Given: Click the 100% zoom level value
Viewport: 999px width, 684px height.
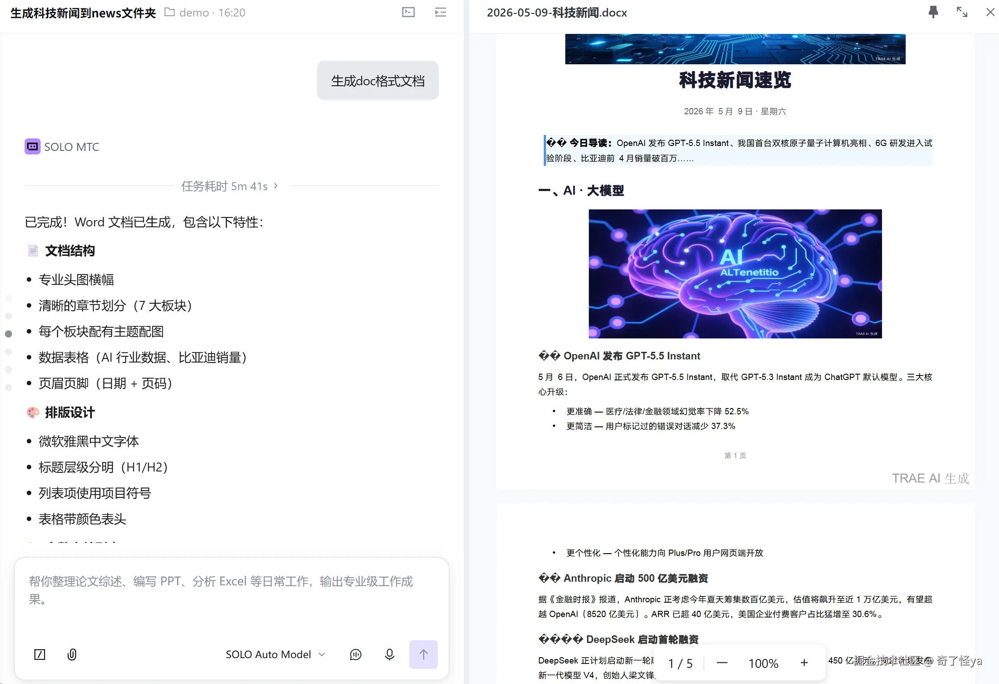Looking at the screenshot, I should pyautogui.click(x=763, y=663).
